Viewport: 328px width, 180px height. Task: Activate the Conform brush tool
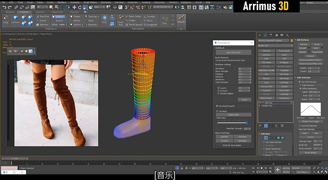tap(16, 19)
